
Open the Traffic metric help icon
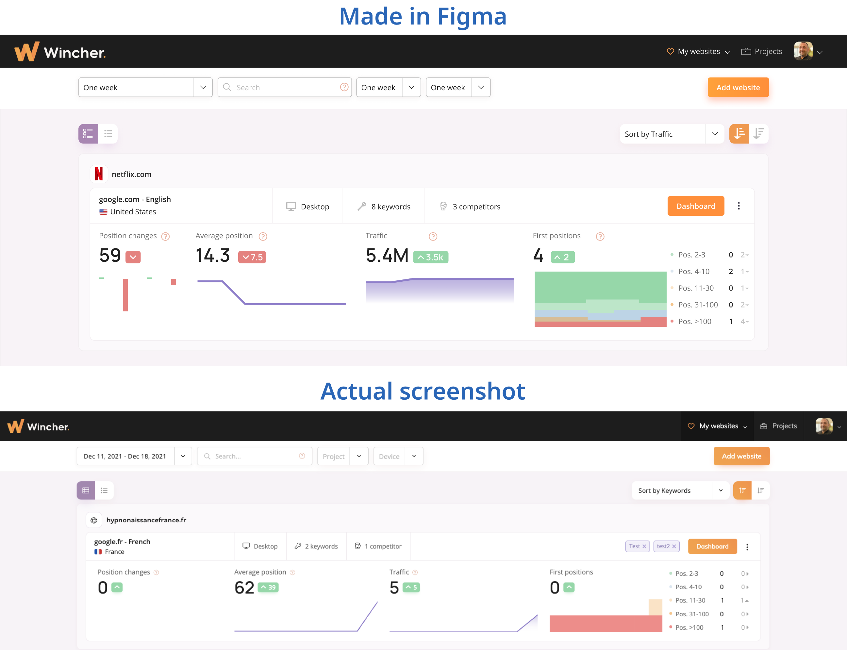click(x=433, y=236)
